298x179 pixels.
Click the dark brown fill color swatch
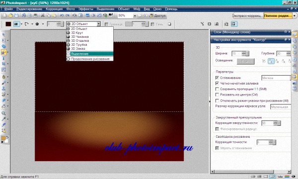(8, 24)
